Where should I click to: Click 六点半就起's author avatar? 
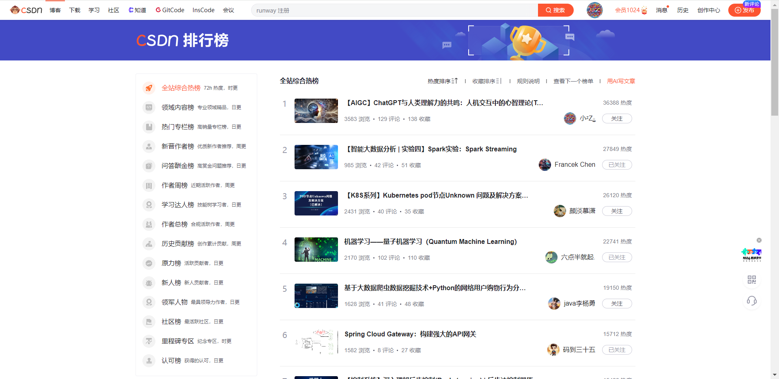551,257
